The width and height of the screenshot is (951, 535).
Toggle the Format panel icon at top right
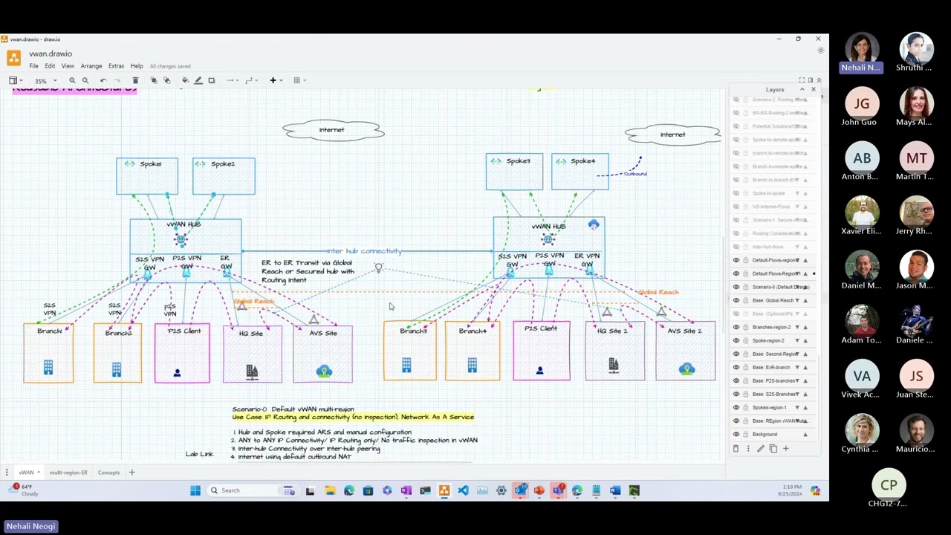[811, 80]
